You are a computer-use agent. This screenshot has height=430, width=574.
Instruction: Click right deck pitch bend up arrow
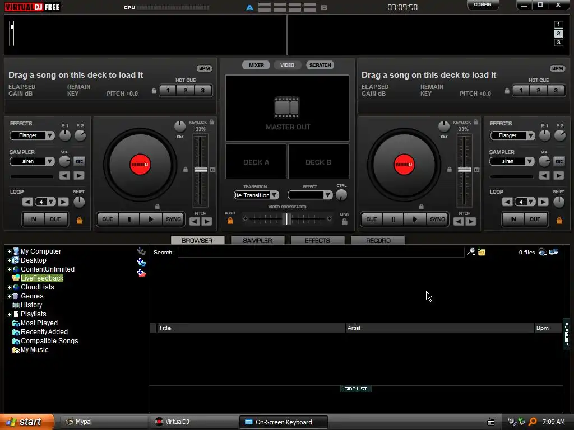[471, 221]
